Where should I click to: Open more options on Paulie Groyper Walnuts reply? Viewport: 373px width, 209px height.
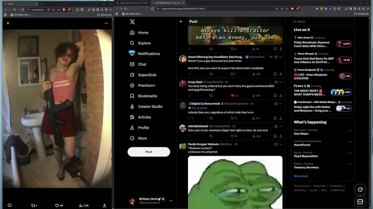pyautogui.click(x=281, y=144)
